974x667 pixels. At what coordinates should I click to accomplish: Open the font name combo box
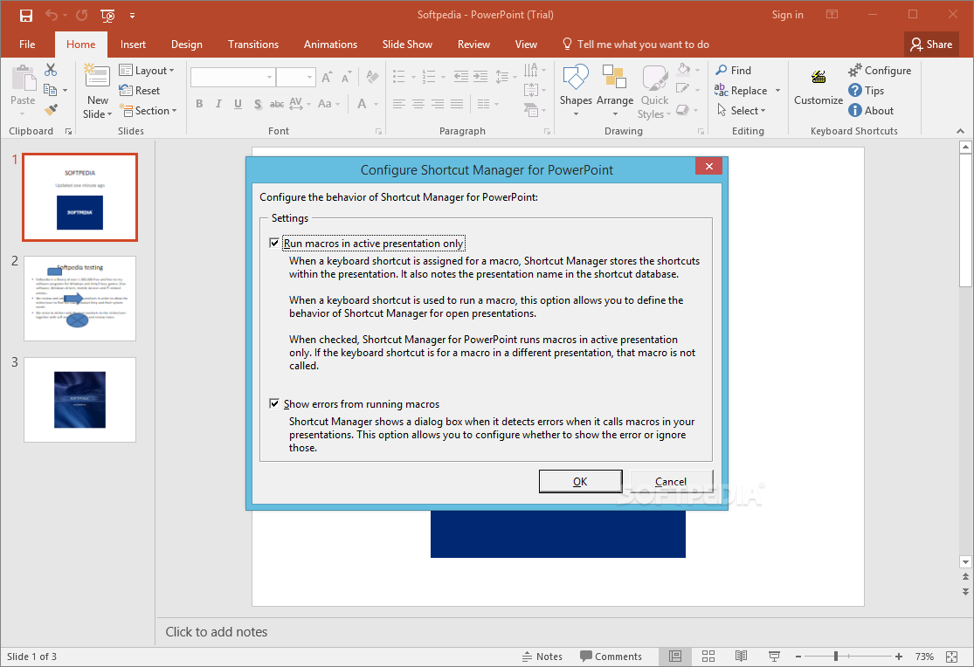232,77
